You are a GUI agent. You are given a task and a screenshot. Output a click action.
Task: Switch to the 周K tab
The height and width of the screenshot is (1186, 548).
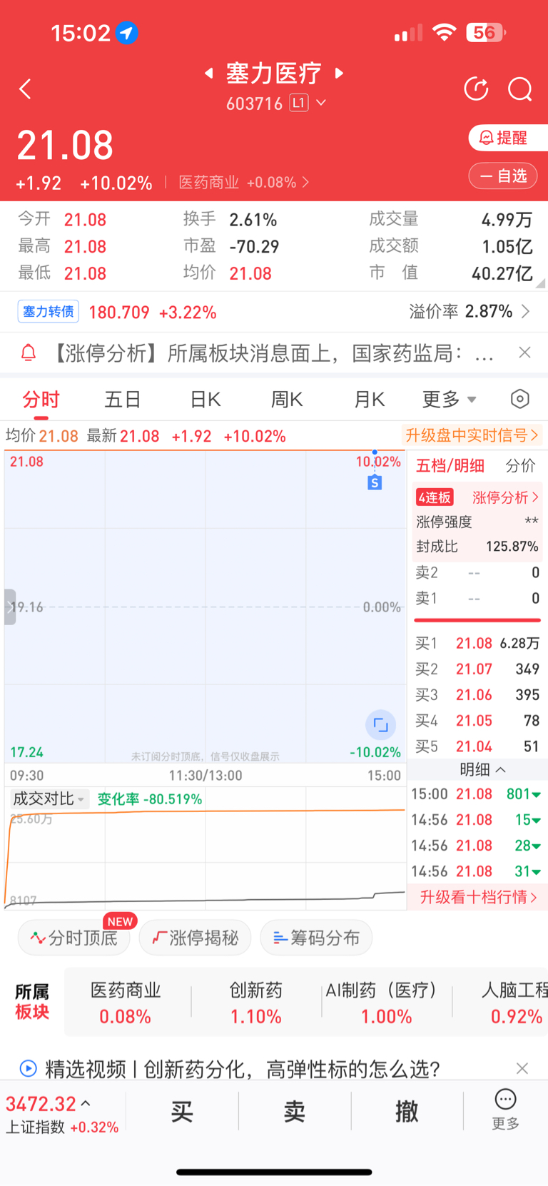pyautogui.click(x=287, y=400)
